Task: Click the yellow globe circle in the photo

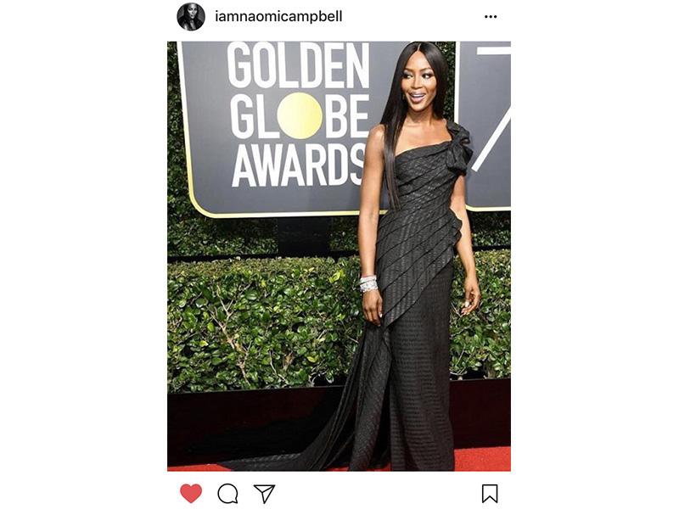Action: [300, 115]
